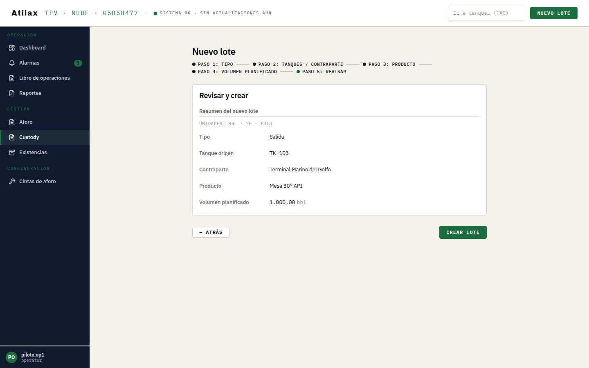Screen dimensions: 589x368
Task: Go to Libro de operaciones
Action: (45, 78)
